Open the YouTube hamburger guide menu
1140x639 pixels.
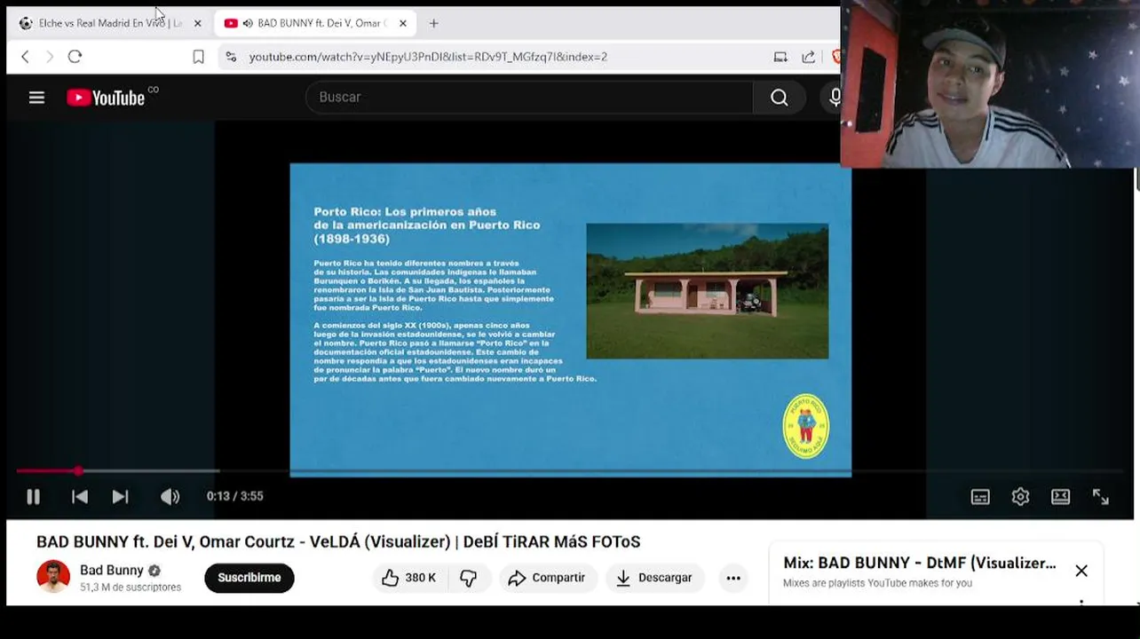[36, 98]
